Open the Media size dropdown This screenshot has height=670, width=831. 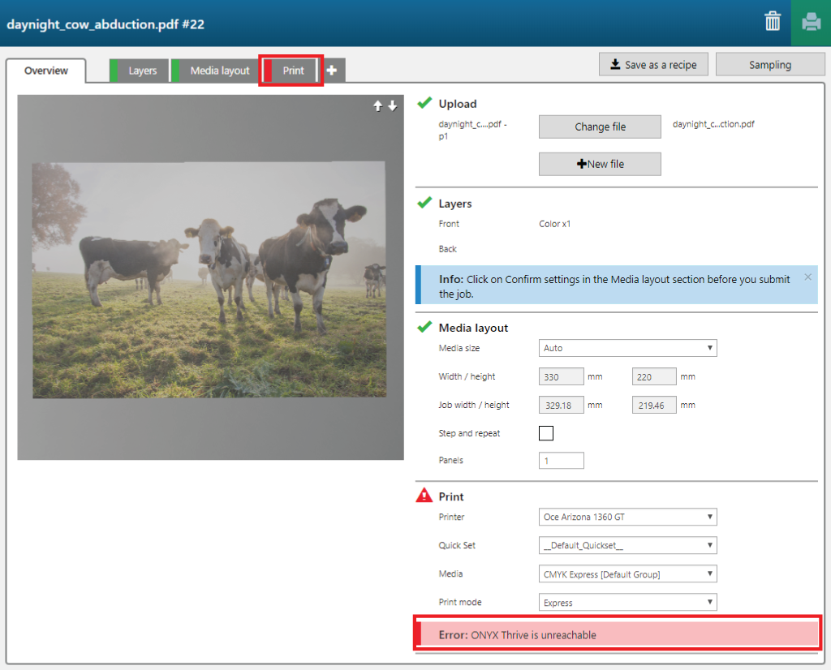[627, 348]
